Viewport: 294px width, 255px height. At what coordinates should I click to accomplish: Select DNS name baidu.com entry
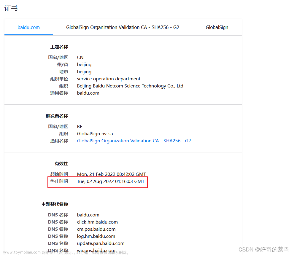click(88, 215)
